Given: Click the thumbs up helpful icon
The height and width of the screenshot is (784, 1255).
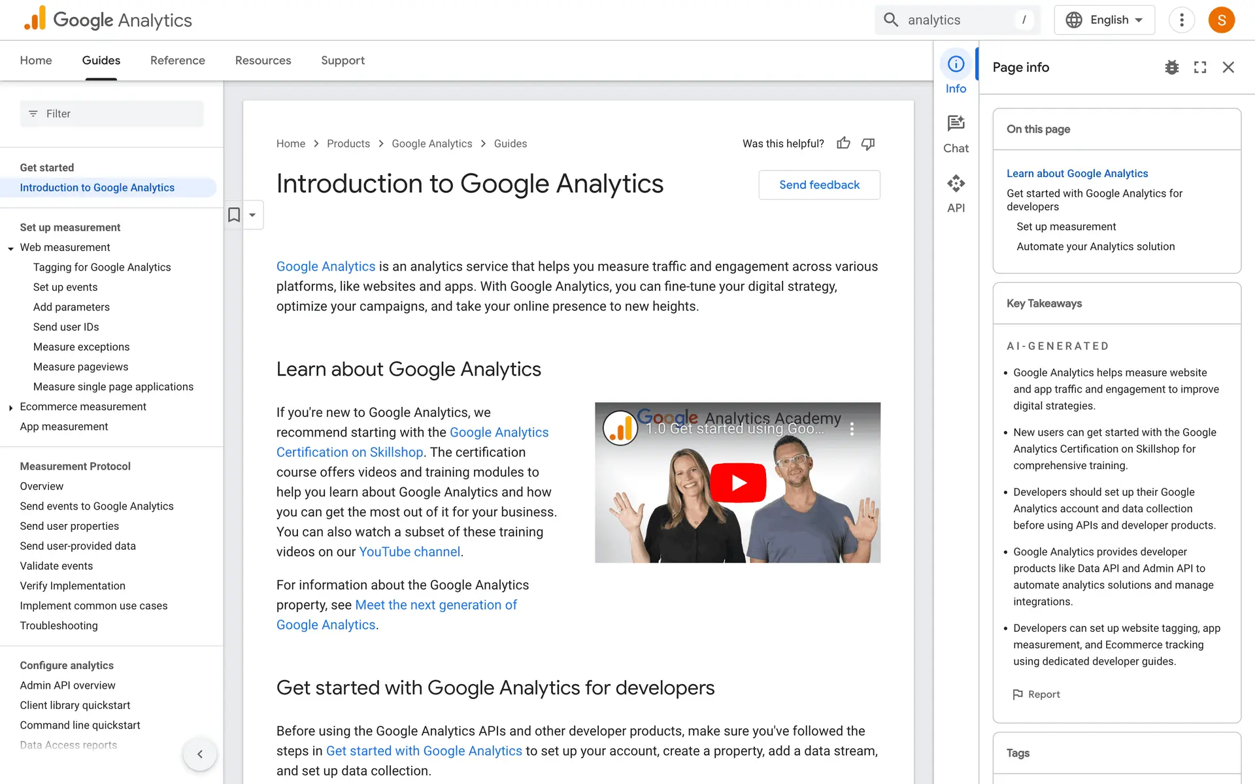Looking at the screenshot, I should 843,143.
